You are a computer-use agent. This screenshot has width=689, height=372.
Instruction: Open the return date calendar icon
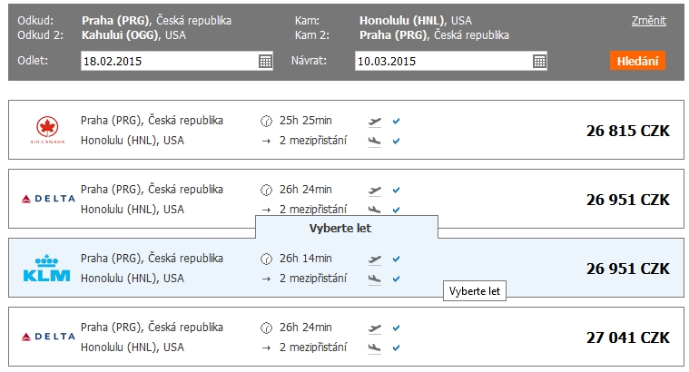539,61
